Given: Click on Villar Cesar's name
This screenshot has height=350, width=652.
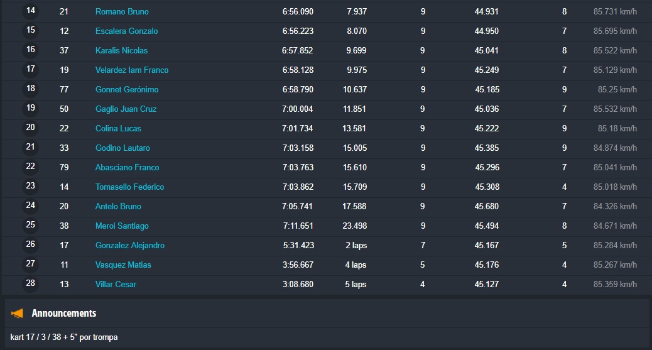Looking at the screenshot, I should (x=116, y=284).
